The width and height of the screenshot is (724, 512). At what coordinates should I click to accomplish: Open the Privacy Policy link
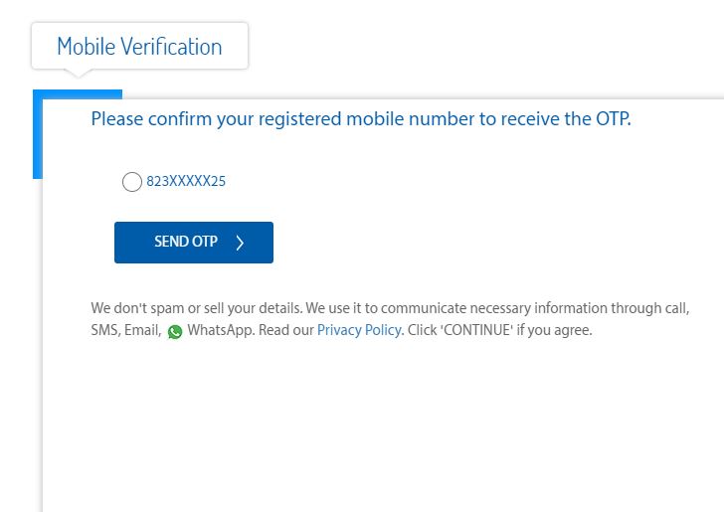click(359, 330)
